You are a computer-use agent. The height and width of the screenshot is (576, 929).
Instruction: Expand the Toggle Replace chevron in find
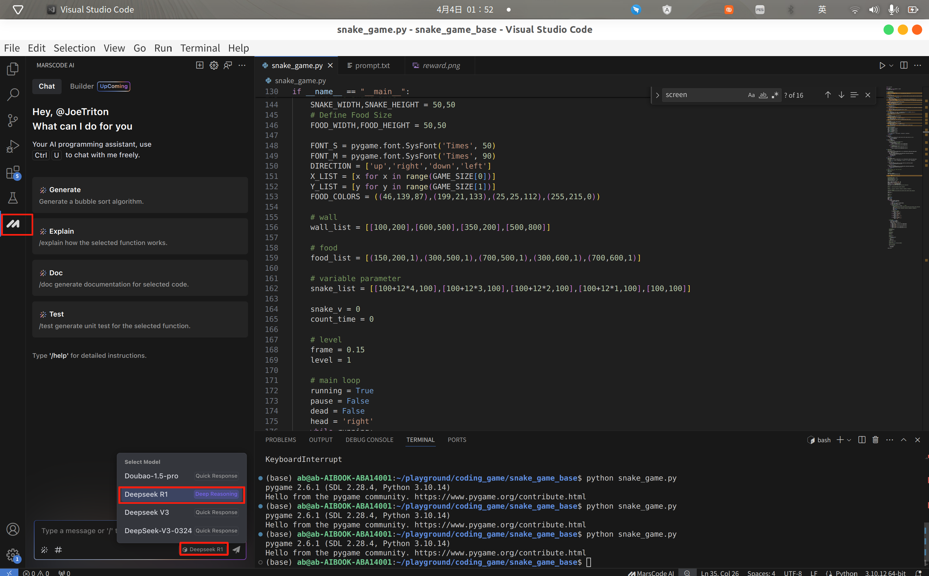click(657, 95)
